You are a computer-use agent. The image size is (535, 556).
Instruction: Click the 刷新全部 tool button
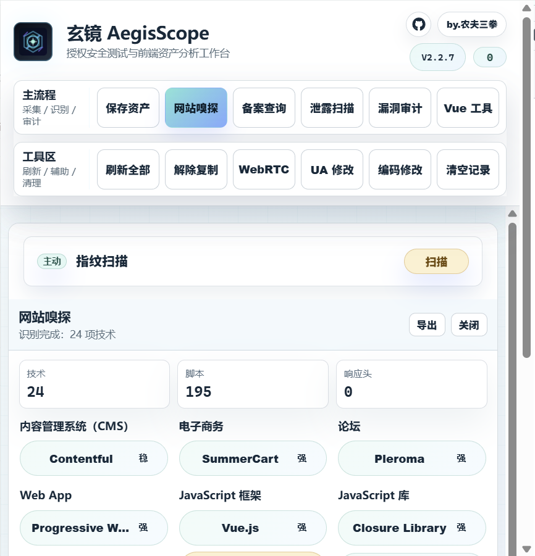click(x=128, y=170)
